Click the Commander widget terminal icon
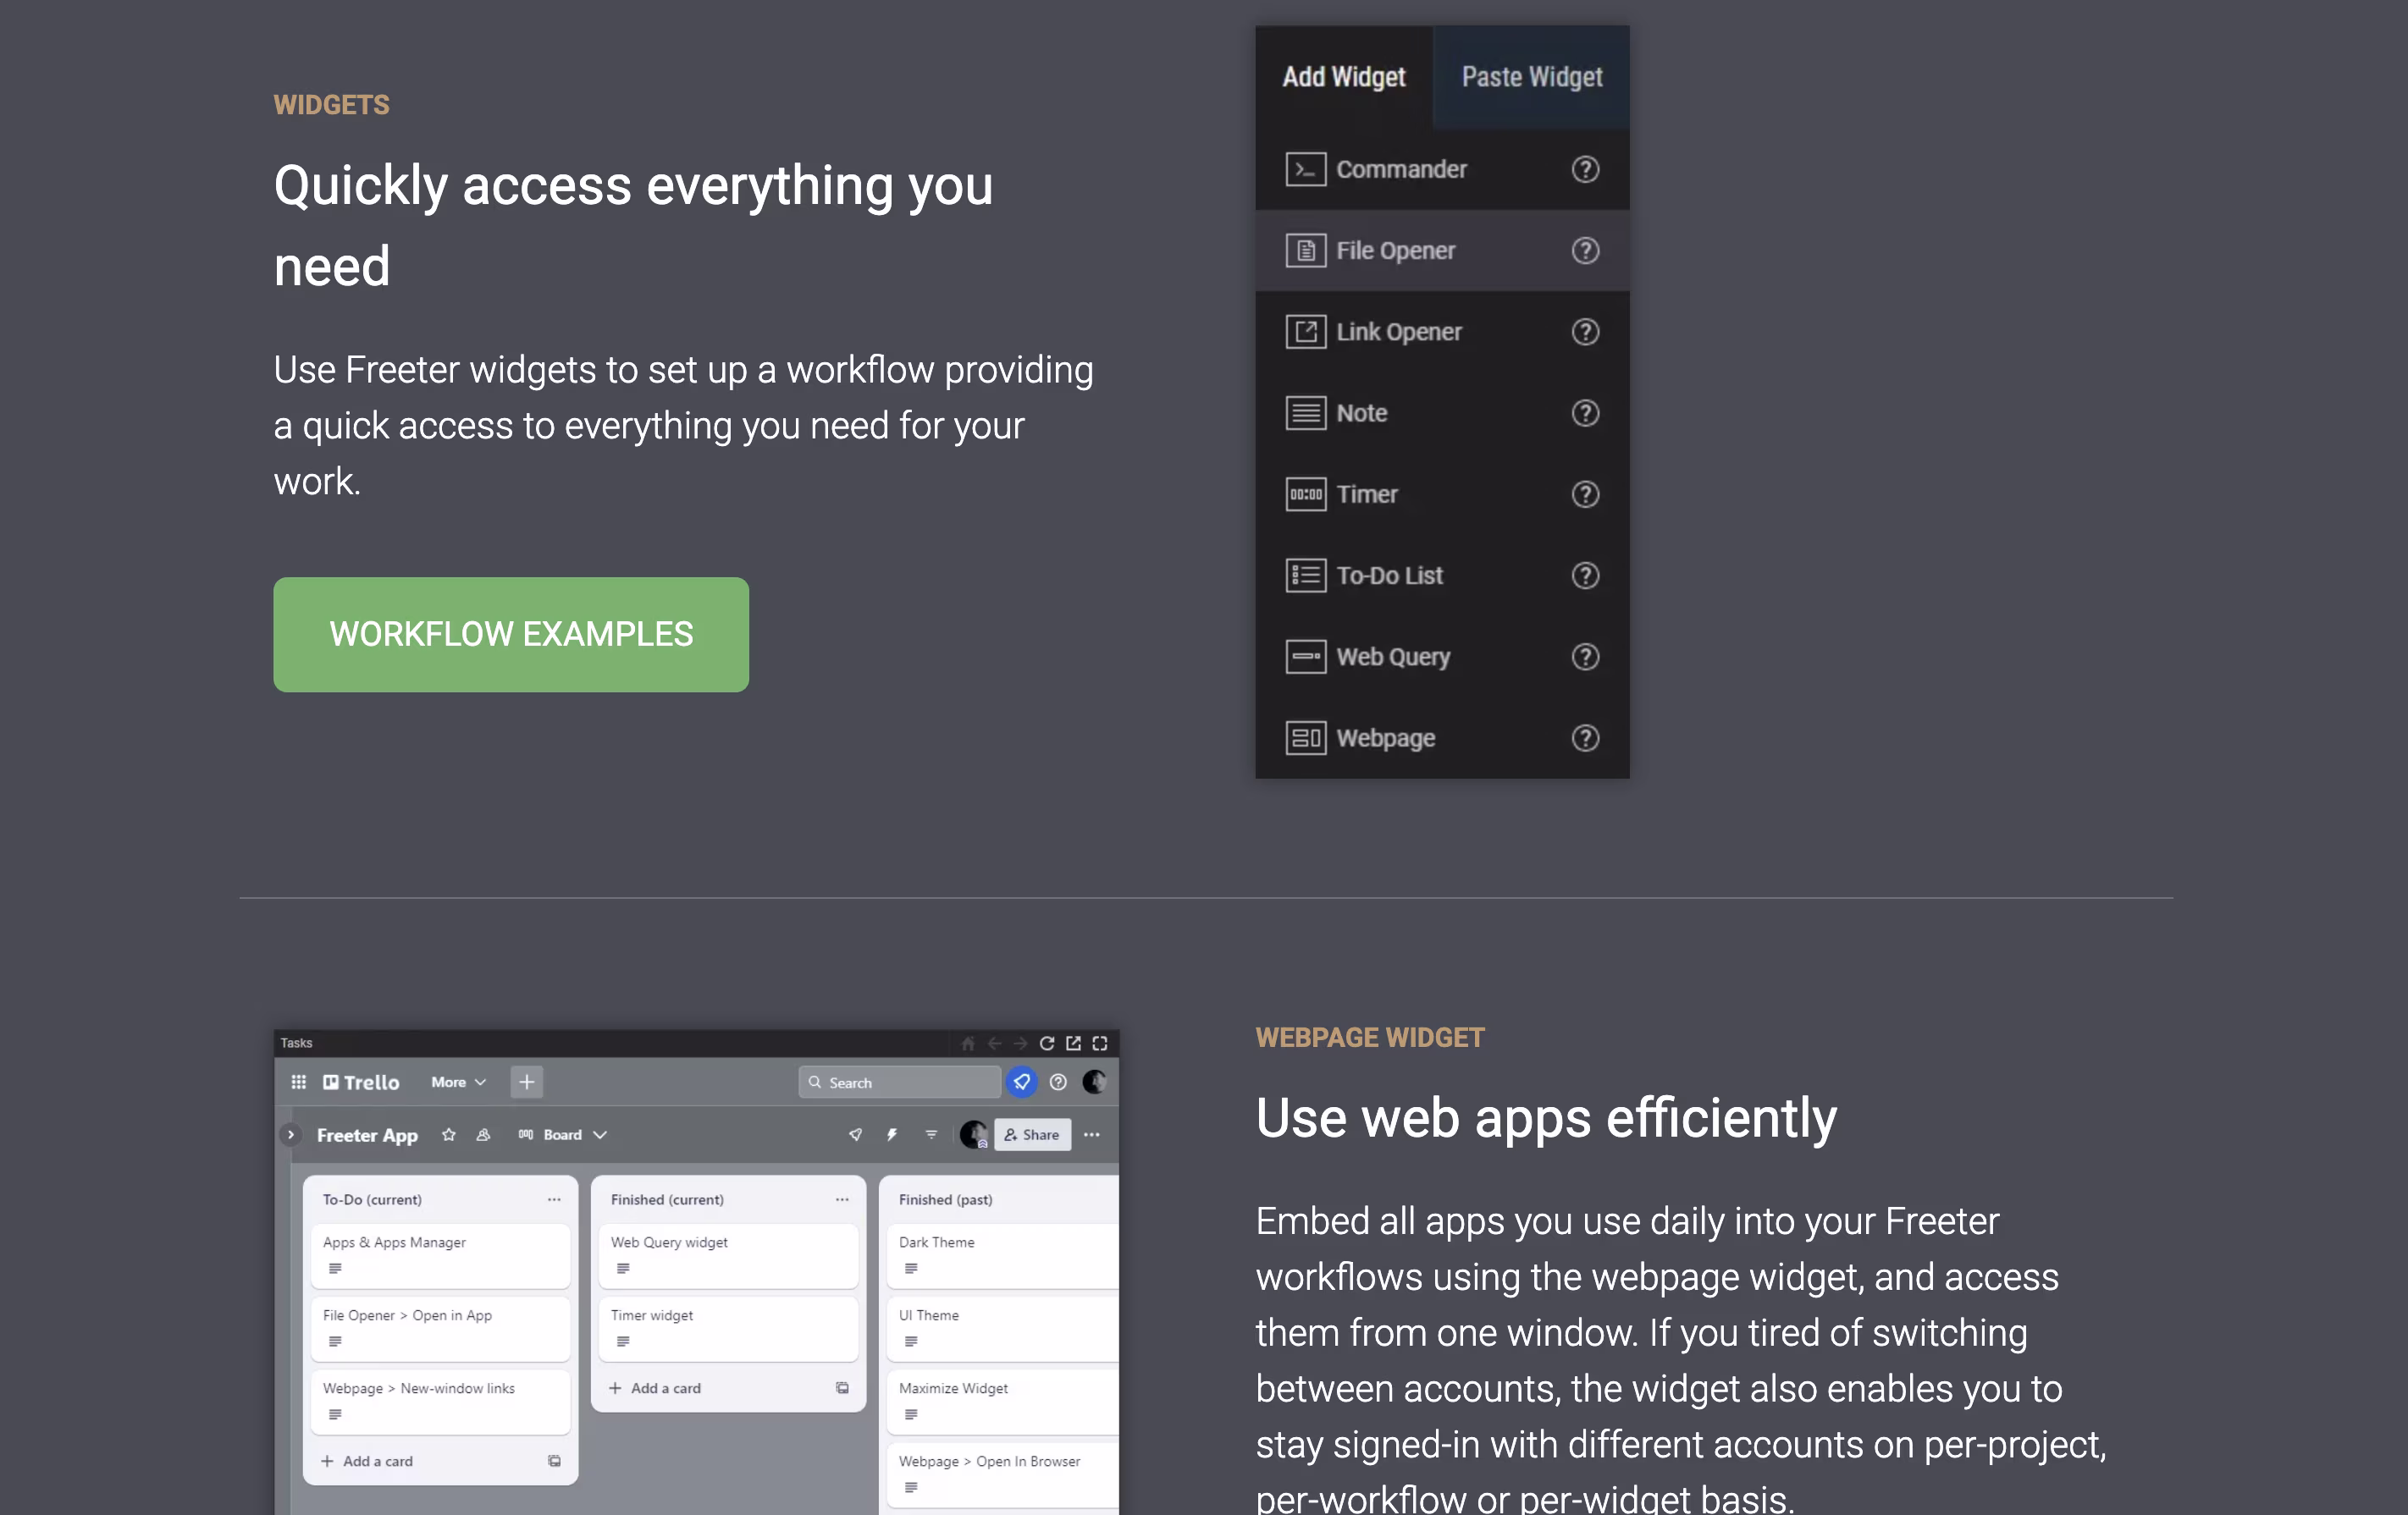2408x1515 pixels. pos(1305,169)
